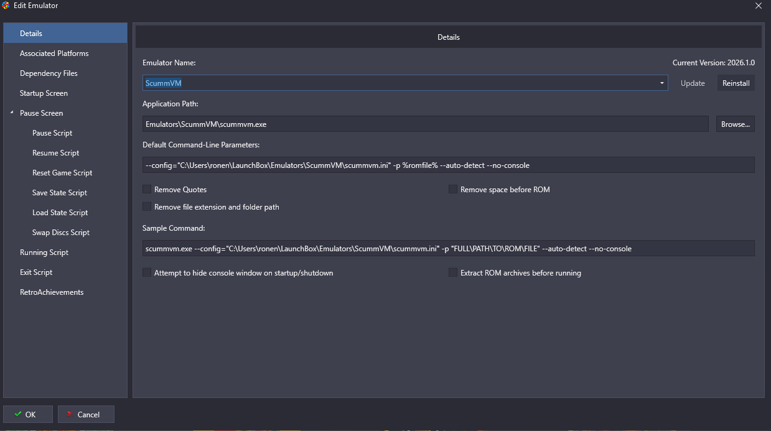This screenshot has width=771, height=431.
Task: Click the Update link next to version
Action: pyautogui.click(x=692, y=83)
